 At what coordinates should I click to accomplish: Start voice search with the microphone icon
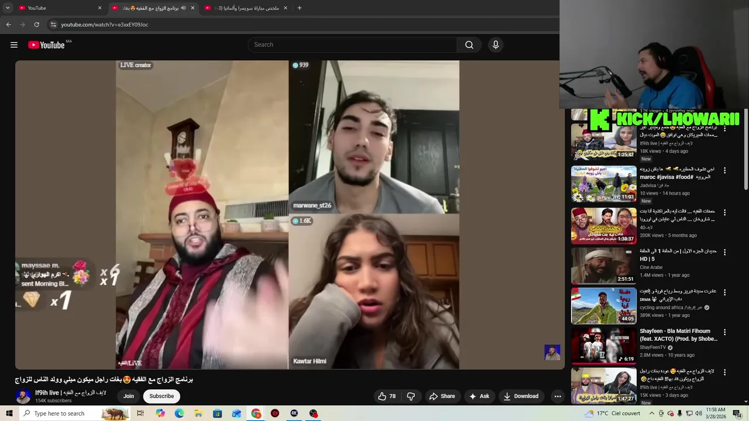point(496,45)
